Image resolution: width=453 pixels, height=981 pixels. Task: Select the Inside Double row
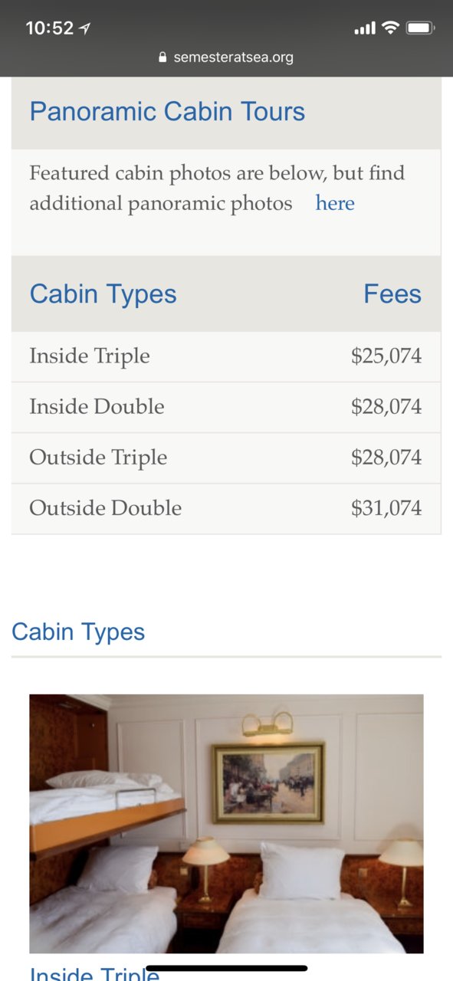click(226, 407)
